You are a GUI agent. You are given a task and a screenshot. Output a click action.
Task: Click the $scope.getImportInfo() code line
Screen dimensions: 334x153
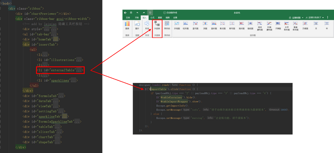pyautogui.click(x=173, y=106)
